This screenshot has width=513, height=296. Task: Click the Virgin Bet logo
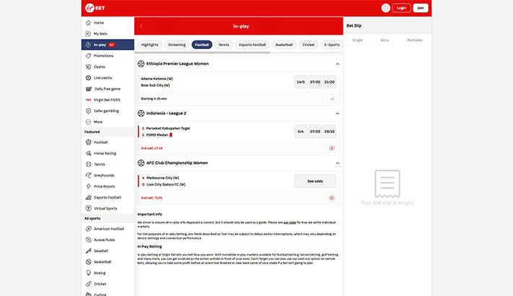(95, 8)
